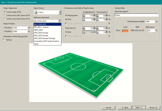
Task: Click the soccer ball icon in Sport Choice
Action: [36, 12]
